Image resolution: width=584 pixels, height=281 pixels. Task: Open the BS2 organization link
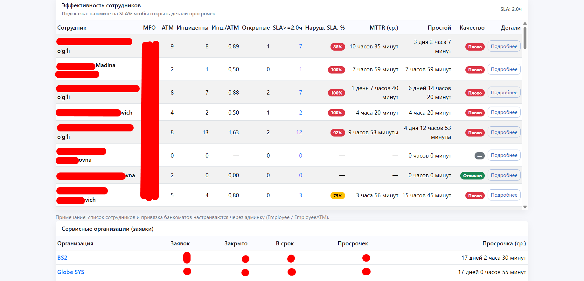62,258
